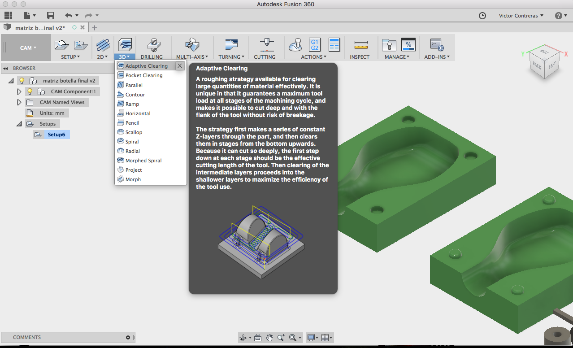573x348 pixels.
Task: Redo the last action
Action: pyautogui.click(x=89, y=16)
